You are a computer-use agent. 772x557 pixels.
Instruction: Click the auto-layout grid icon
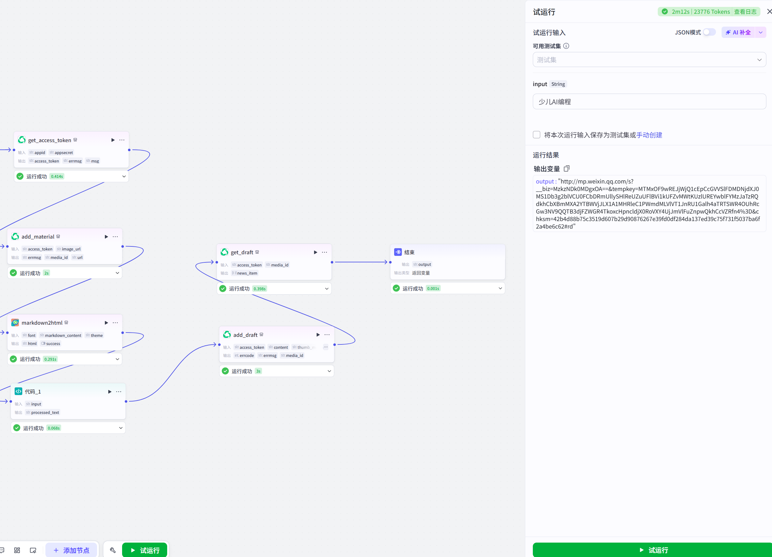coord(17,550)
